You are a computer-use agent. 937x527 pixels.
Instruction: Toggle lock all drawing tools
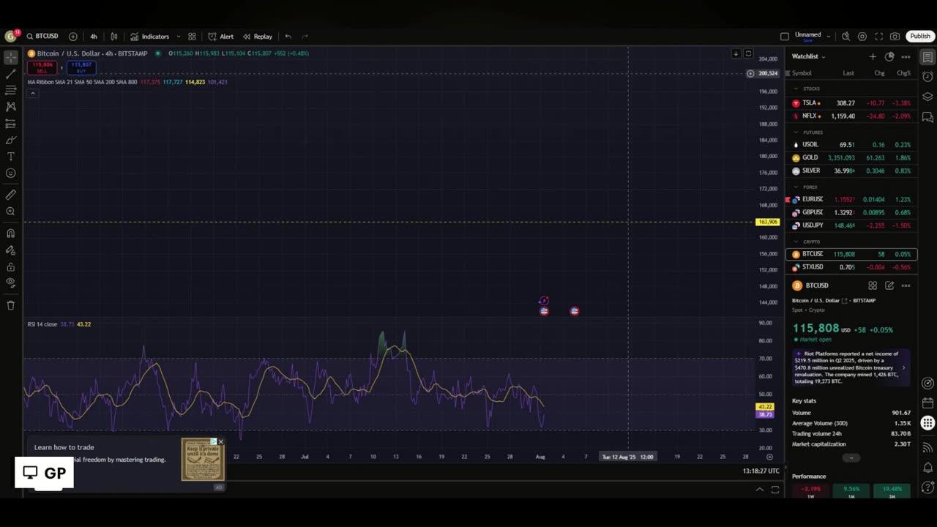(x=11, y=267)
